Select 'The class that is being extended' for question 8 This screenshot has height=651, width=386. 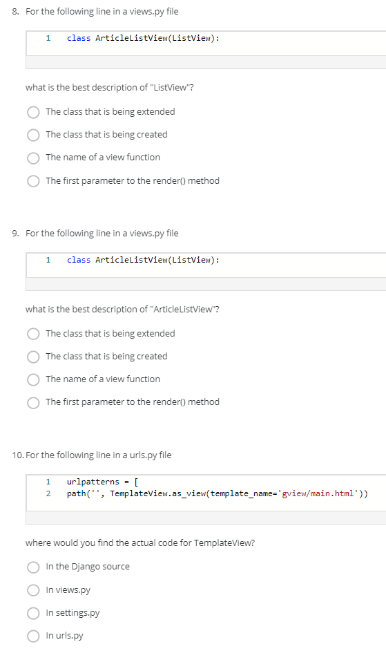point(33,112)
